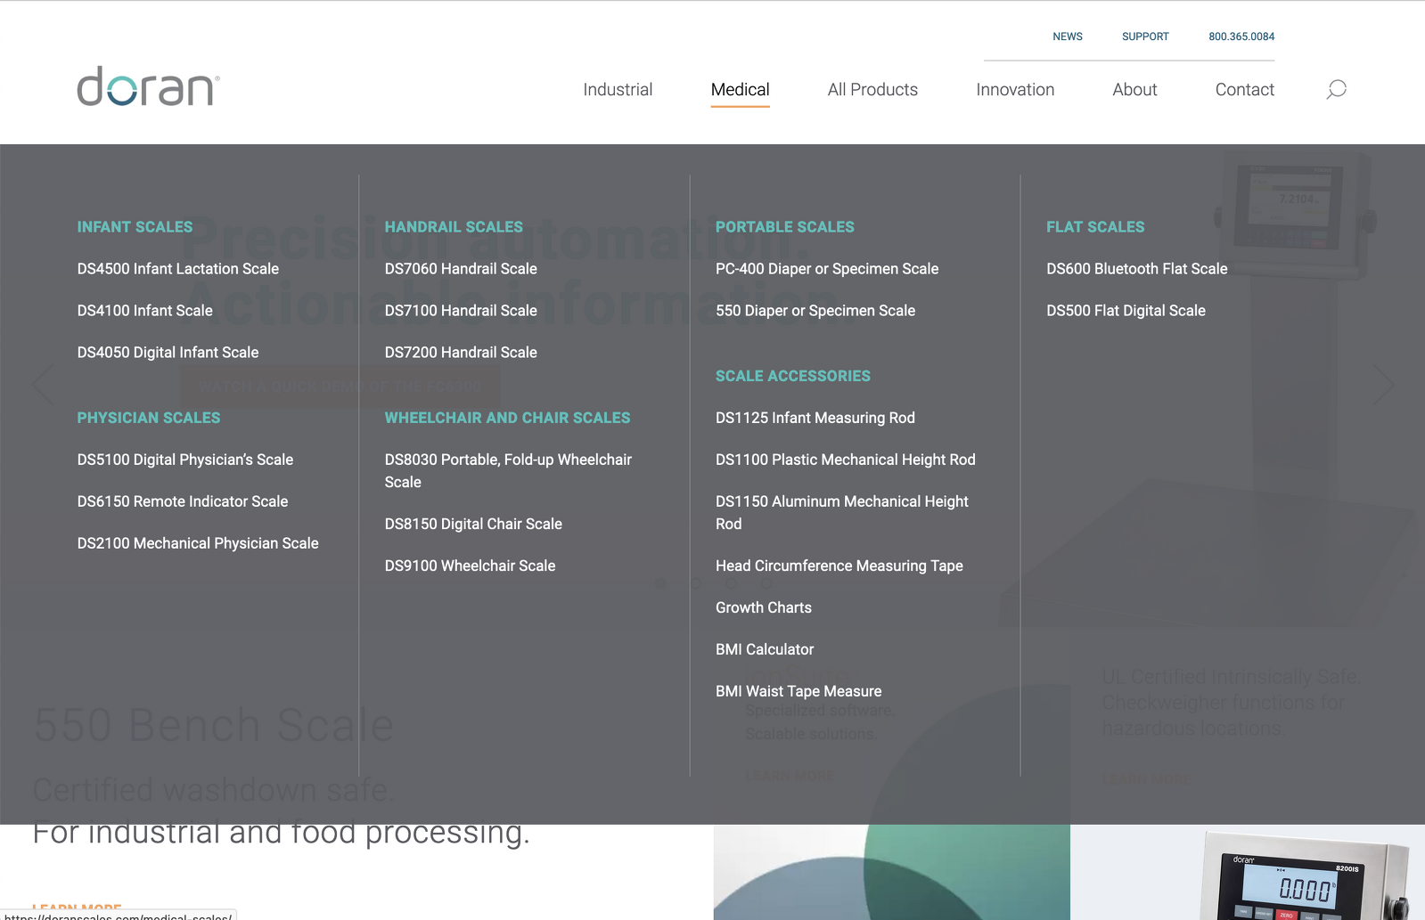Select DS500 Flat Digital Scale

(x=1126, y=311)
